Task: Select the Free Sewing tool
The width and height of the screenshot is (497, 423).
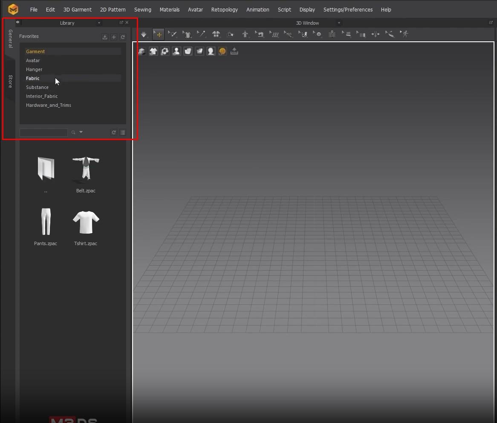Action: pos(288,34)
